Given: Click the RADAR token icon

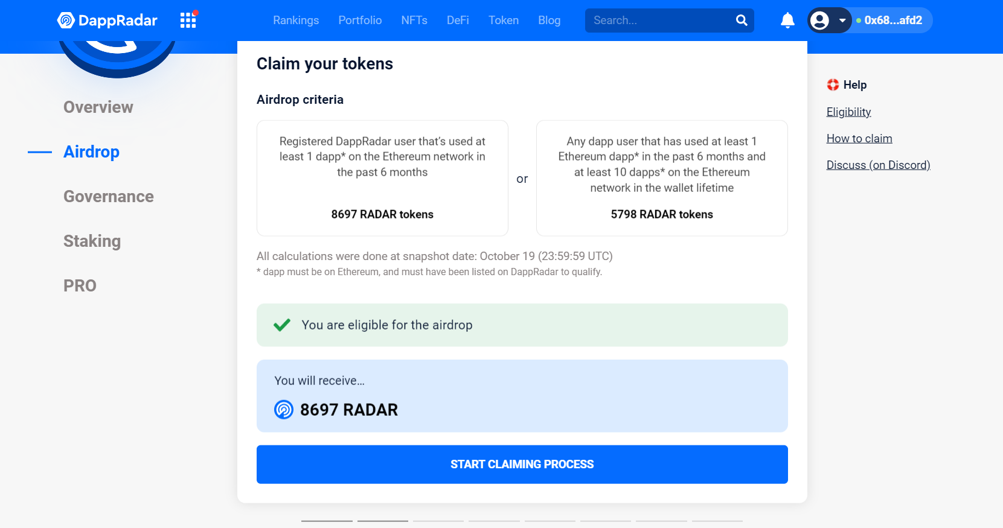Looking at the screenshot, I should pos(284,410).
